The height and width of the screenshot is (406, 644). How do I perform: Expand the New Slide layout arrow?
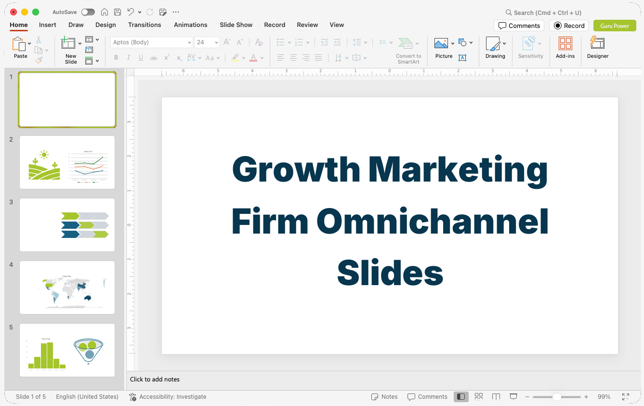[x=80, y=43]
